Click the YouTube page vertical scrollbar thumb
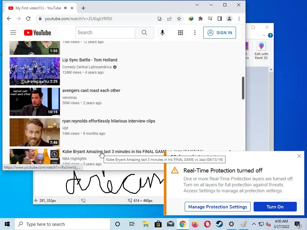The image size is (307, 230). coord(243,88)
